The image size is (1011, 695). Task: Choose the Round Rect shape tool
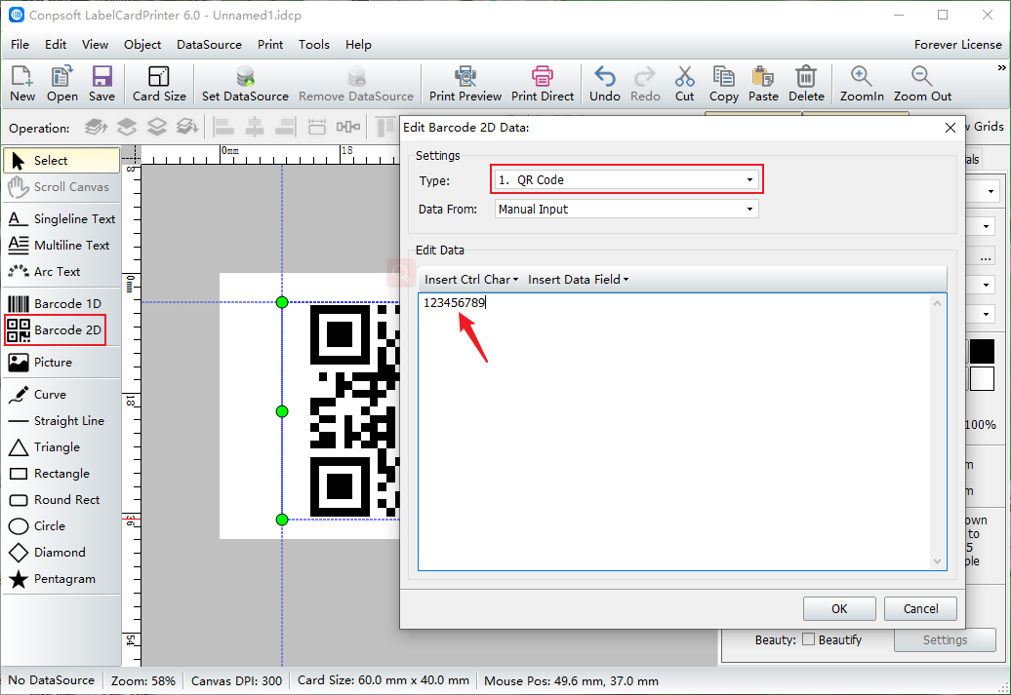click(x=61, y=500)
